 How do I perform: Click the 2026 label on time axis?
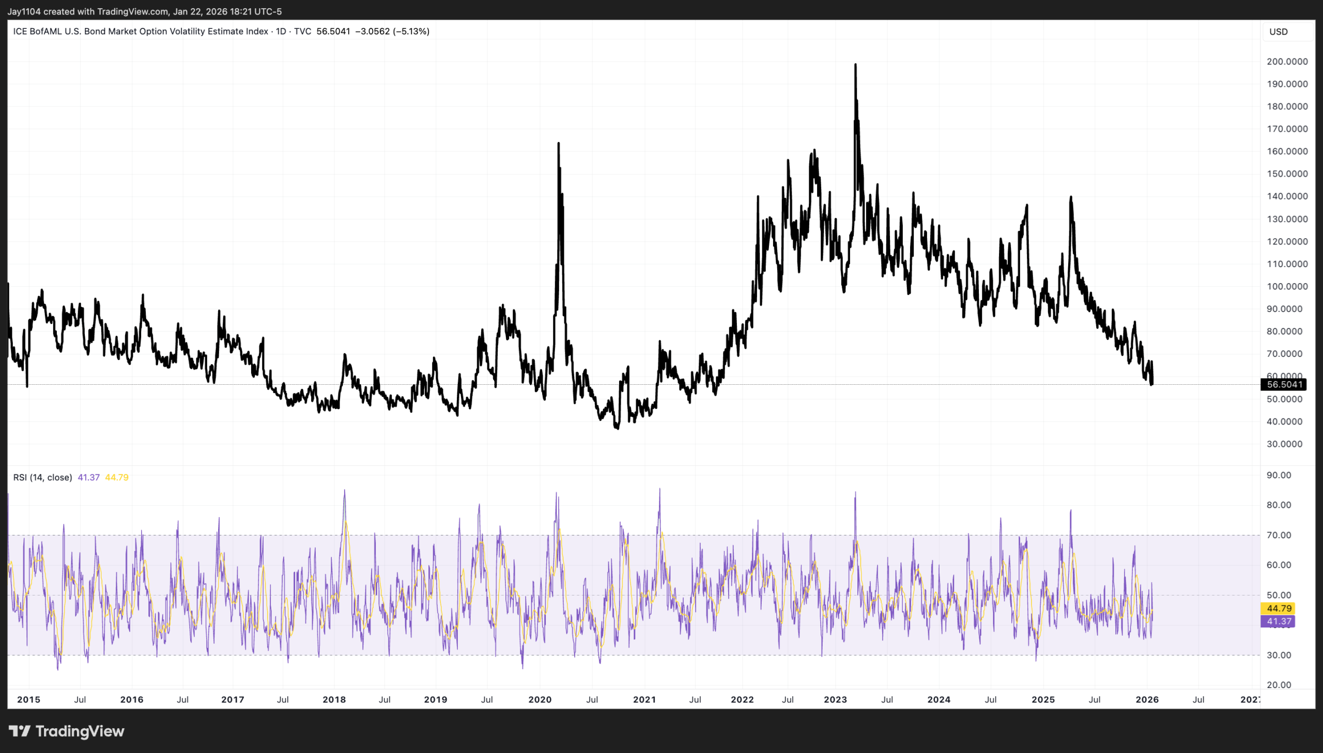(1147, 700)
